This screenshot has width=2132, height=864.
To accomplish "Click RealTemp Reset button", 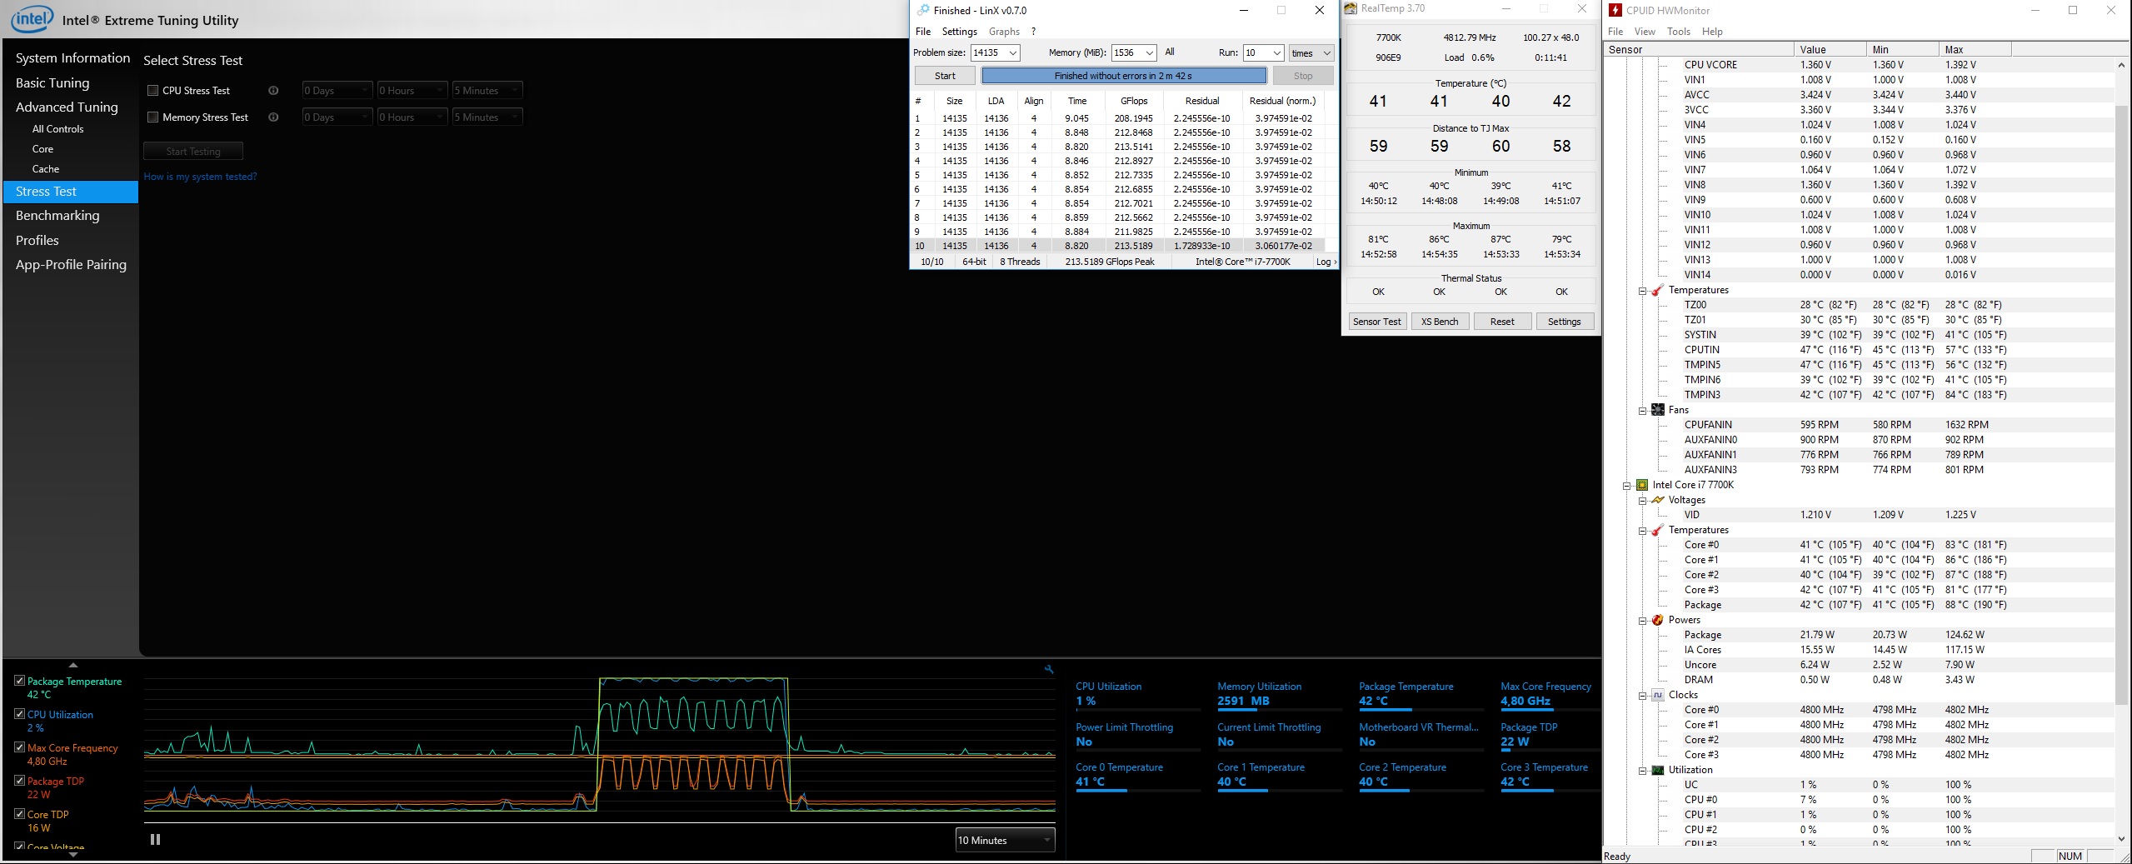I will tap(1502, 322).
